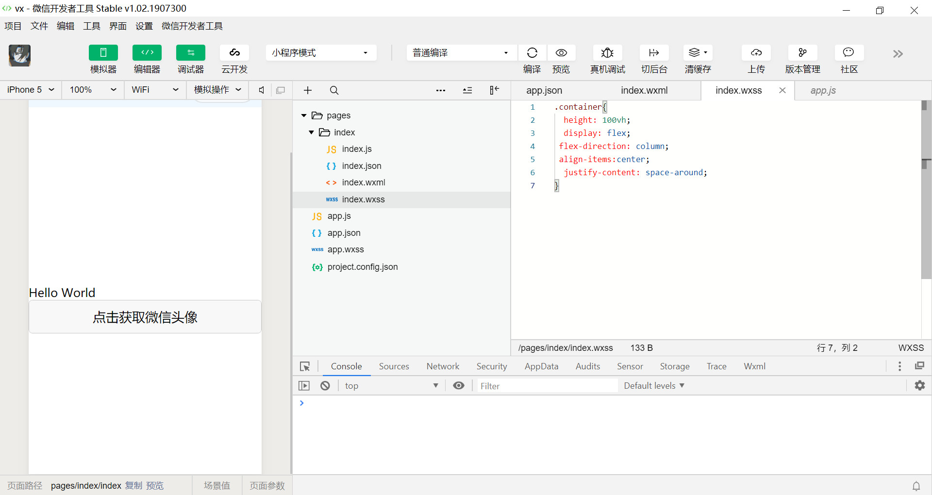
Task: Toggle the editor (编辑器) panel
Action: click(x=147, y=53)
